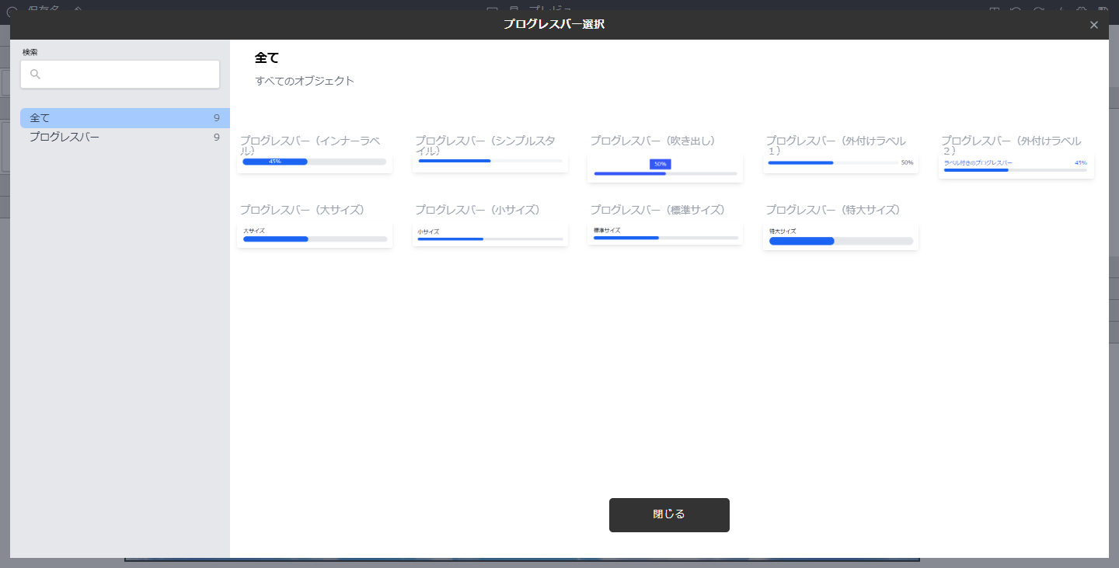Close the プログレスバー選択 dialog with X
This screenshot has height=568, width=1119.
[x=1093, y=25]
